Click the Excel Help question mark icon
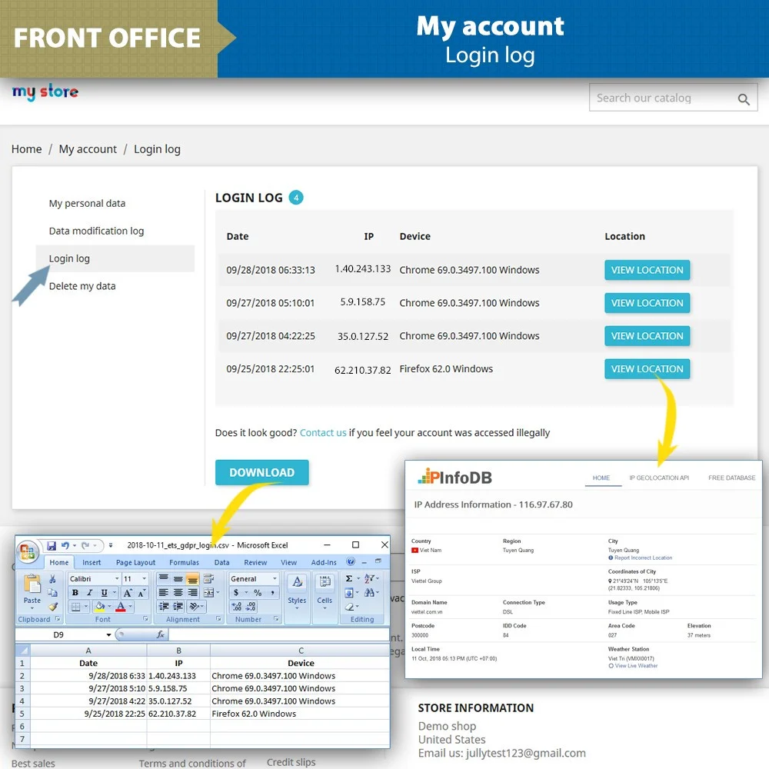769x769 pixels. (351, 562)
